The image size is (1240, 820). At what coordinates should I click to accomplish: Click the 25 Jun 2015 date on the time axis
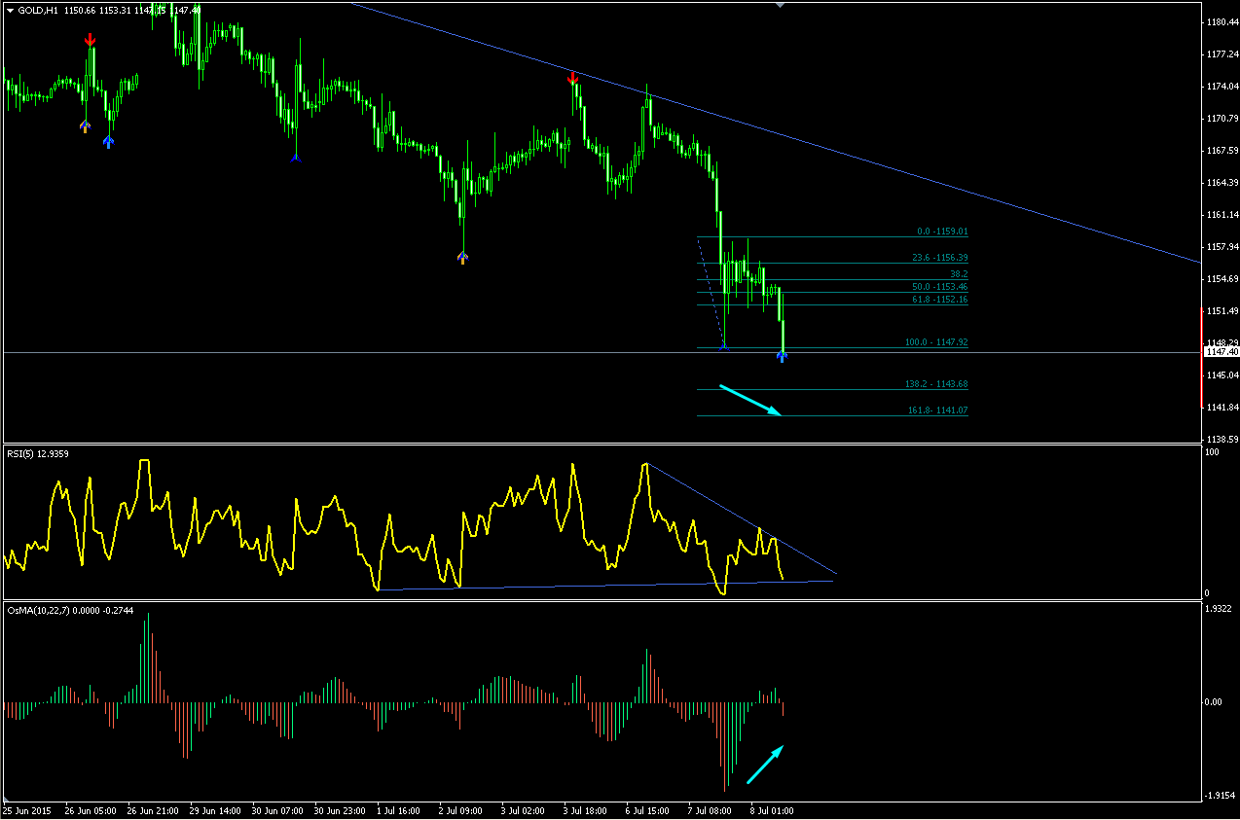pos(27,809)
